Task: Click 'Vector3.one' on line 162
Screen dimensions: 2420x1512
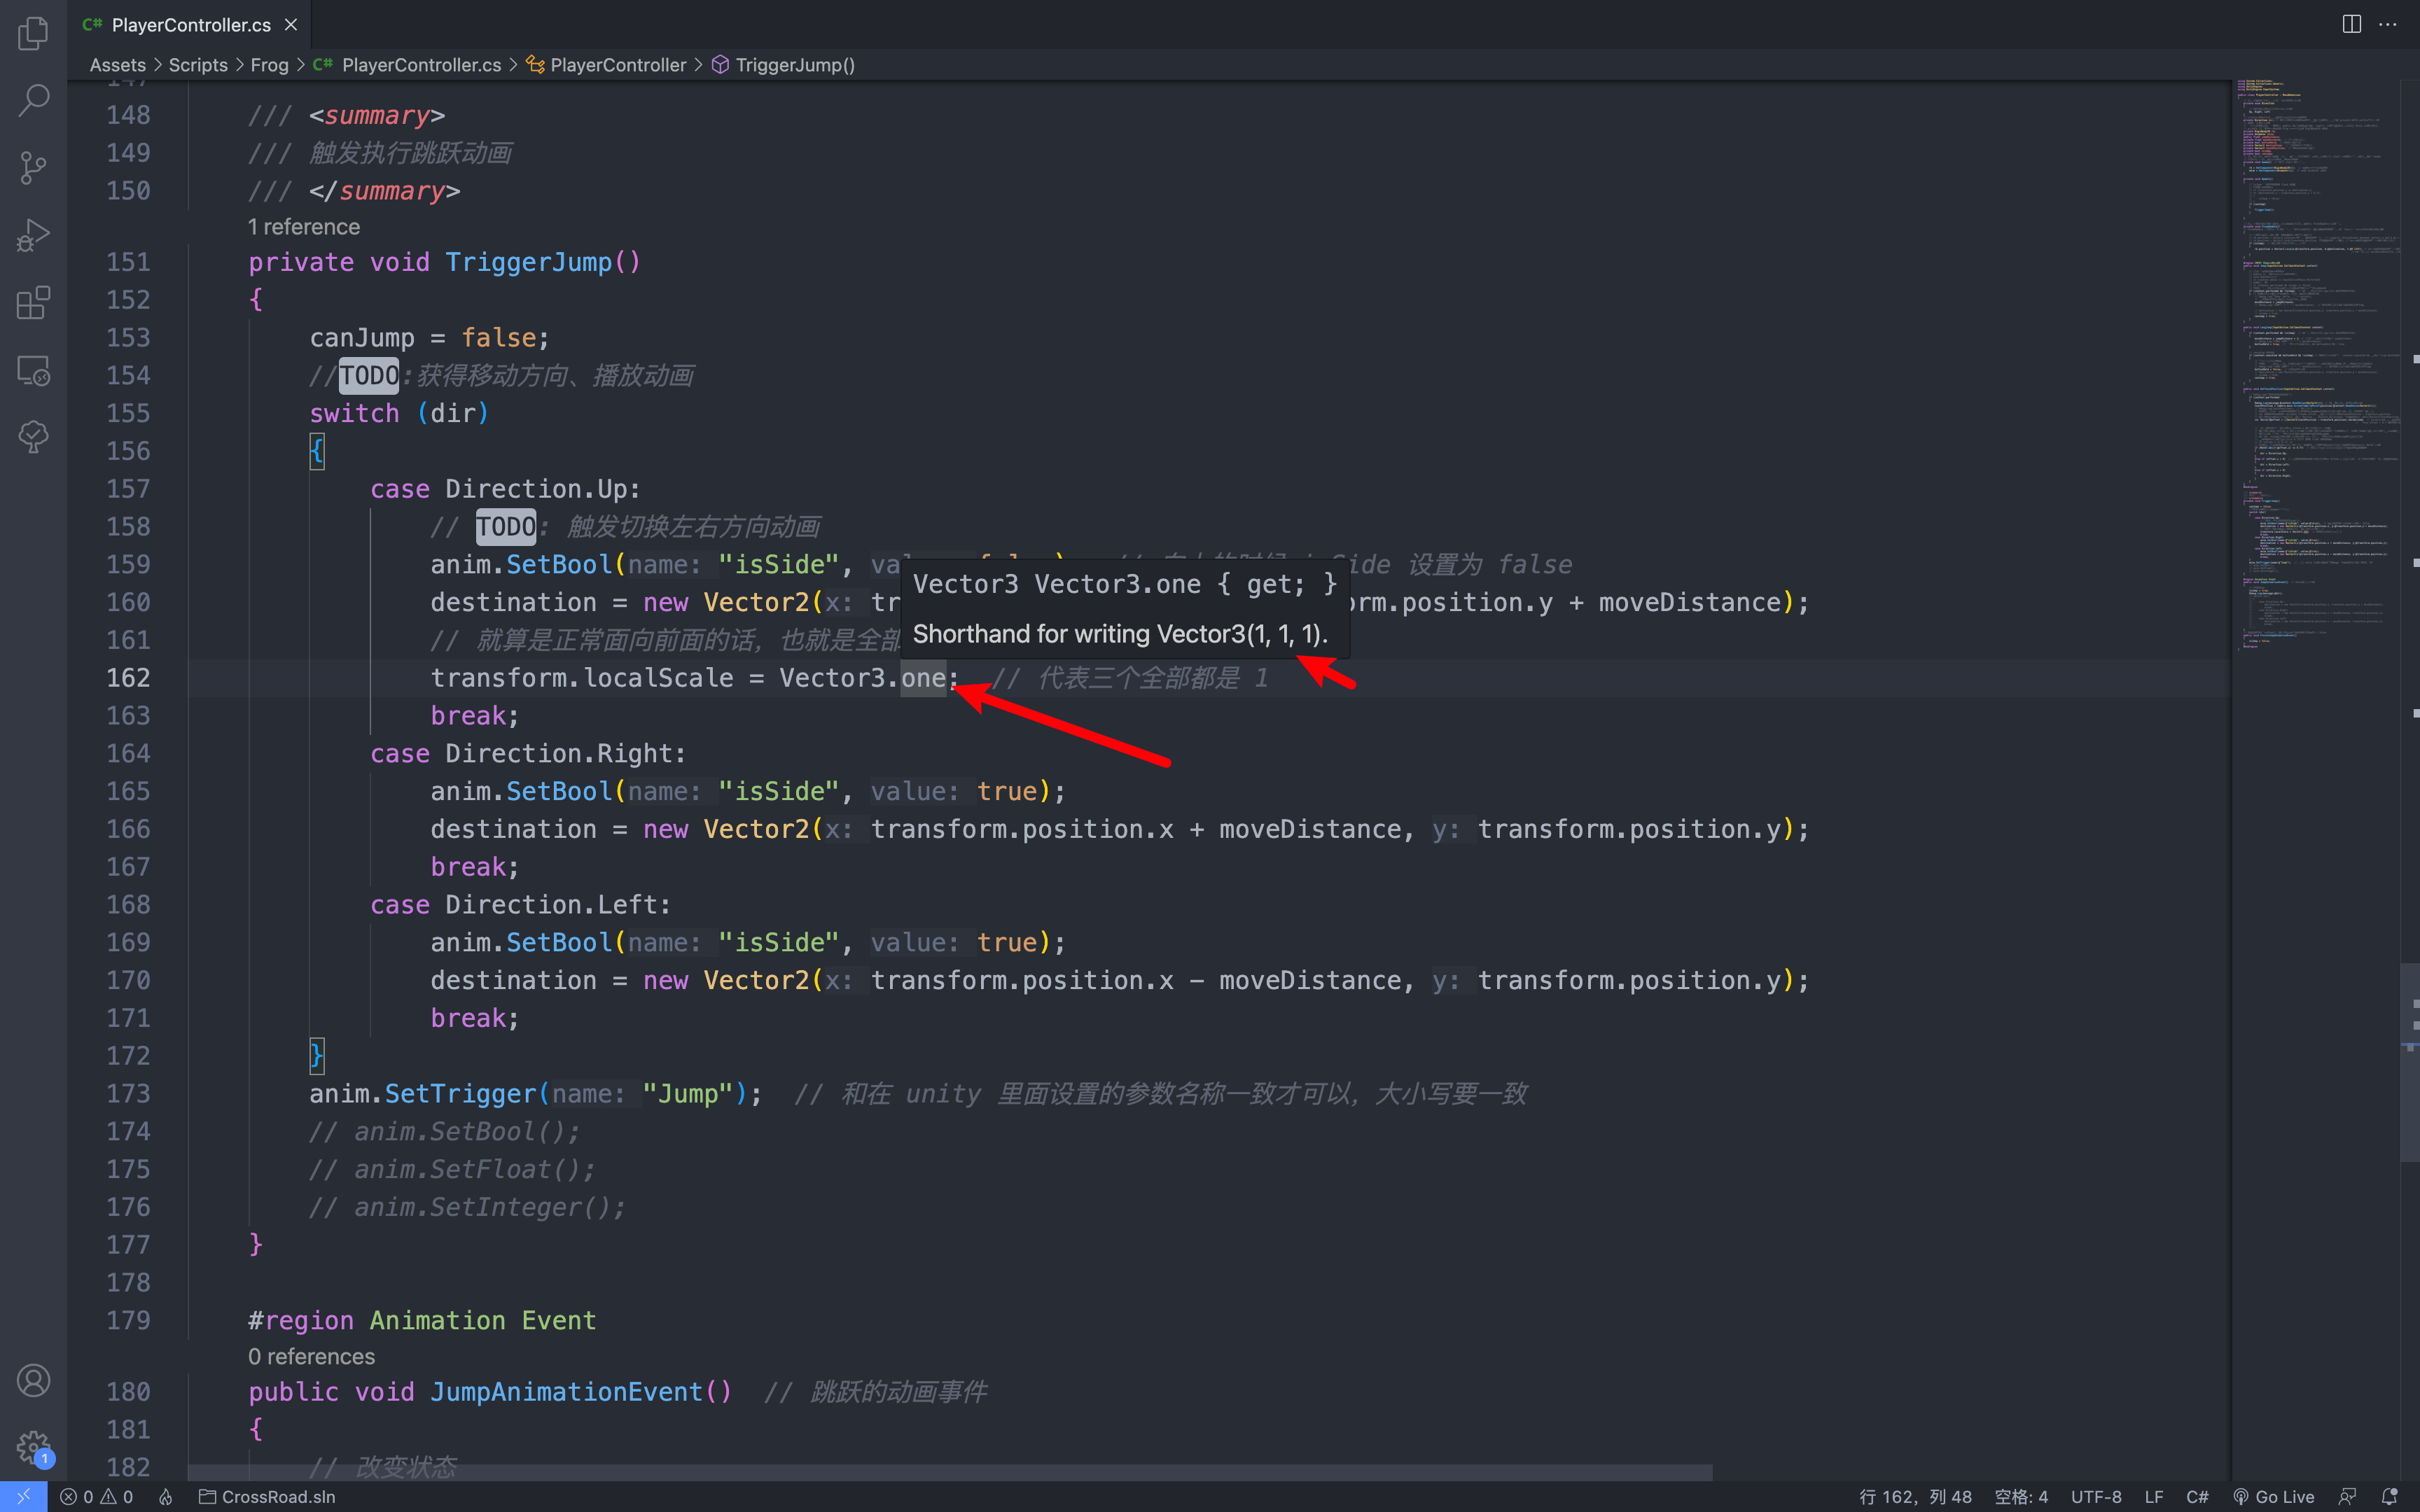Action: [x=863, y=678]
